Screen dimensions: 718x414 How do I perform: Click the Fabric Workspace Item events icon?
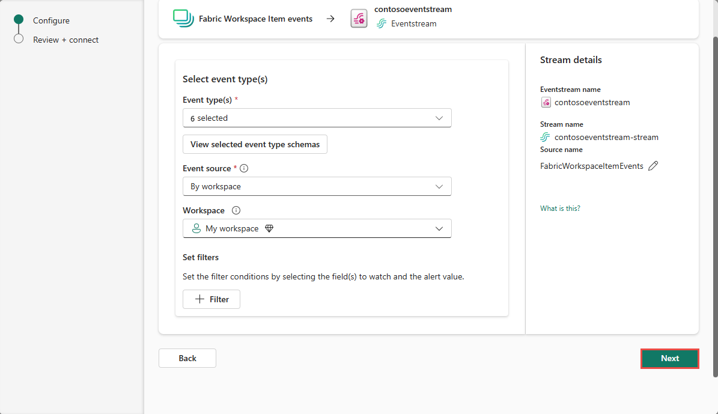pos(183,18)
